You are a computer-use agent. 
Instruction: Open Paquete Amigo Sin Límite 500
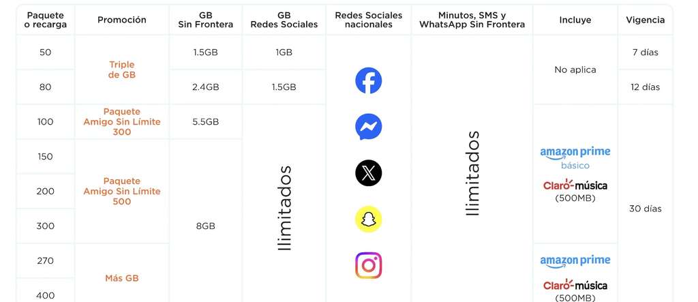point(121,191)
